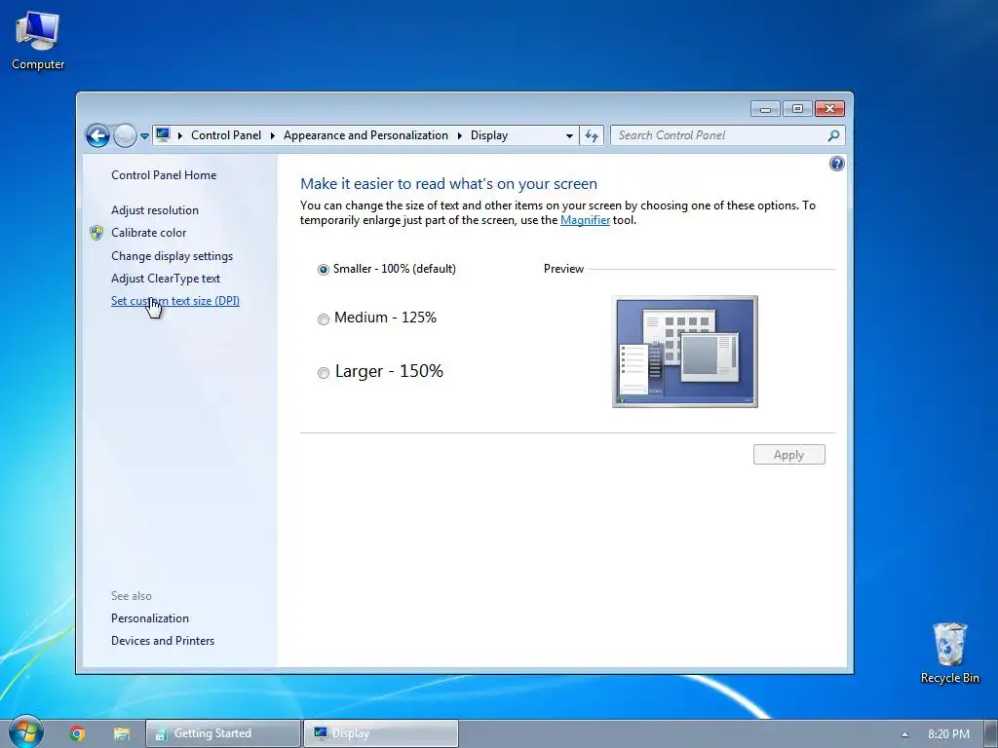Click the screen size preview image
The height and width of the screenshot is (748, 998).
tap(685, 351)
